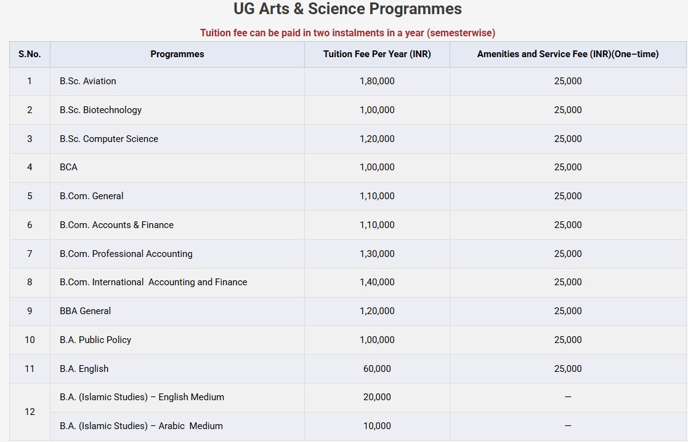Click the BBA General programme cell

click(x=85, y=311)
